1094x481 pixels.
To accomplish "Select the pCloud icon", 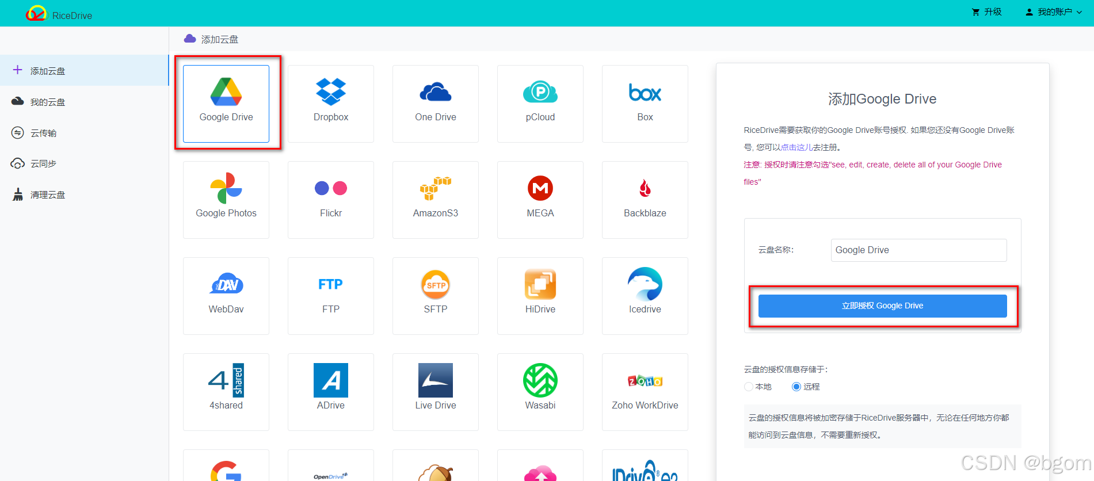I will (x=540, y=92).
